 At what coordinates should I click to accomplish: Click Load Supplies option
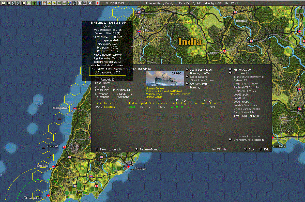(x=241, y=95)
